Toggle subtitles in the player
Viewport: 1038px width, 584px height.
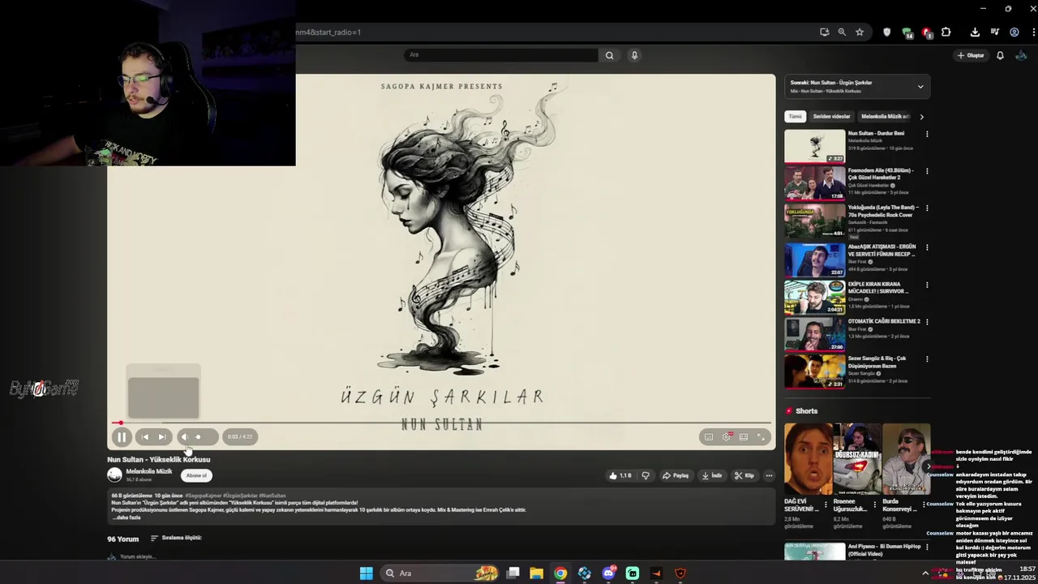click(709, 437)
